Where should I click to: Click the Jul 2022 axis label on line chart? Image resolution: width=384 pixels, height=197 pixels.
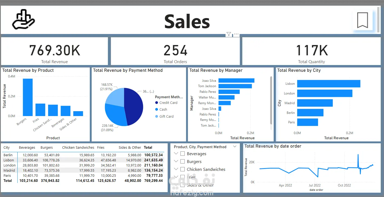[315, 185]
